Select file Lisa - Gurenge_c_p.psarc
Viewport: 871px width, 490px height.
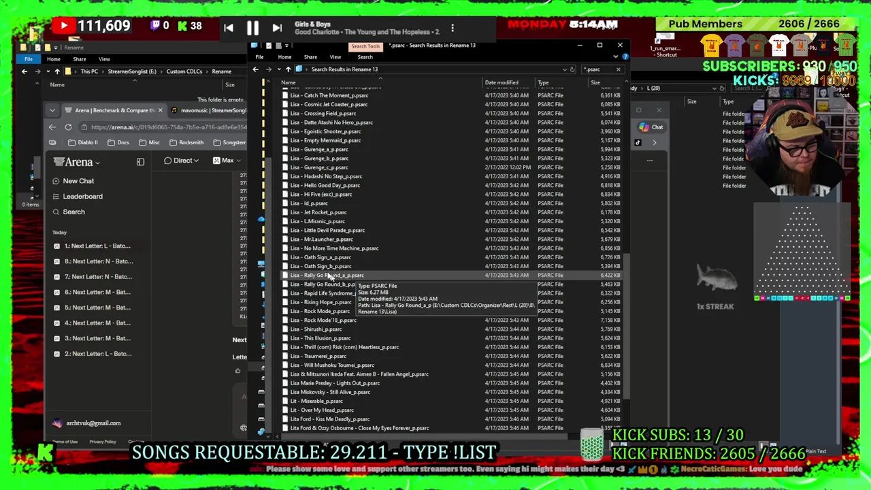tap(319, 167)
